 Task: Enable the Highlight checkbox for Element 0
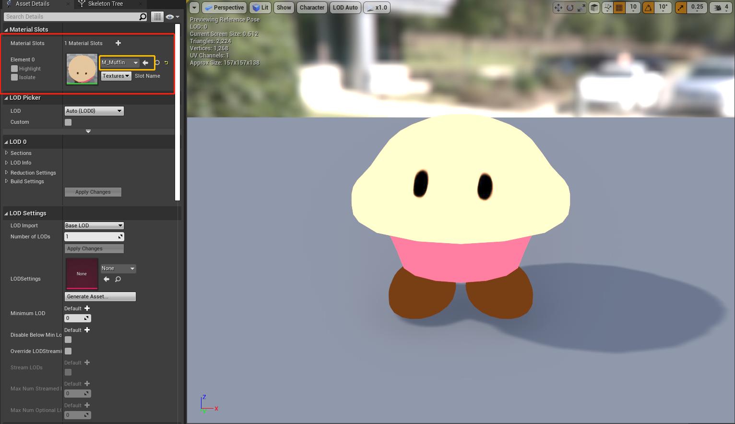coord(14,69)
